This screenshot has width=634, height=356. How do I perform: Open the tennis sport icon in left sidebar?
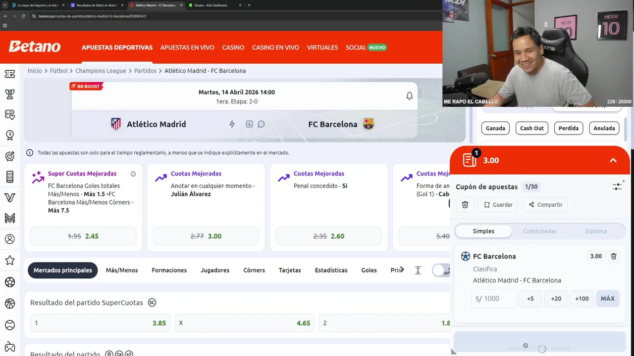coord(10,325)
